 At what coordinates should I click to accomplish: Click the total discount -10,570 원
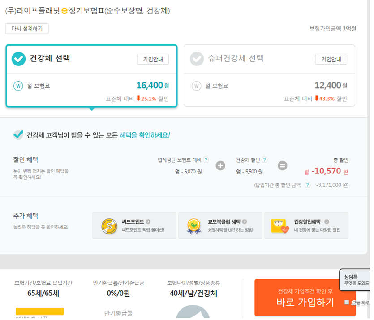tap(326, 171)
